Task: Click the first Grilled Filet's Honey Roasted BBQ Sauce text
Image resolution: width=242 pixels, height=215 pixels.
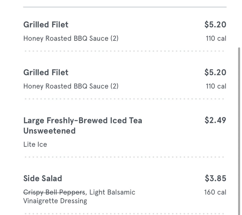Action: pos(71,39)
